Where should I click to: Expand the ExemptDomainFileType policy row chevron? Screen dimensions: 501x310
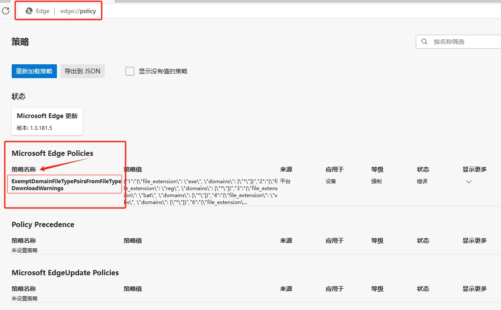(469, 181)
